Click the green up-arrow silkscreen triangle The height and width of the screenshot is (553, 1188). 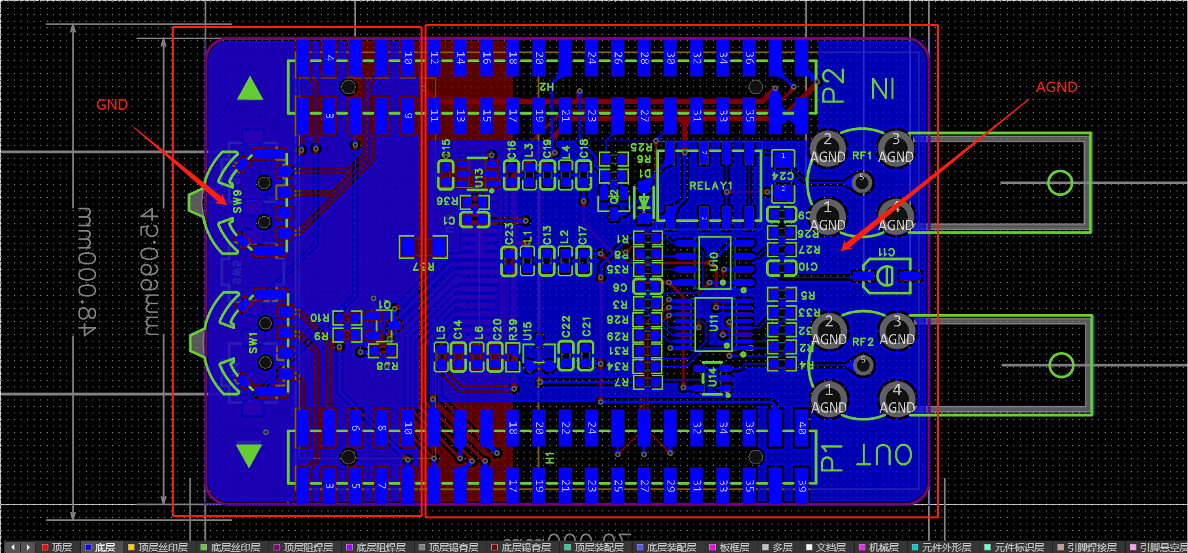tap(250, 89)
